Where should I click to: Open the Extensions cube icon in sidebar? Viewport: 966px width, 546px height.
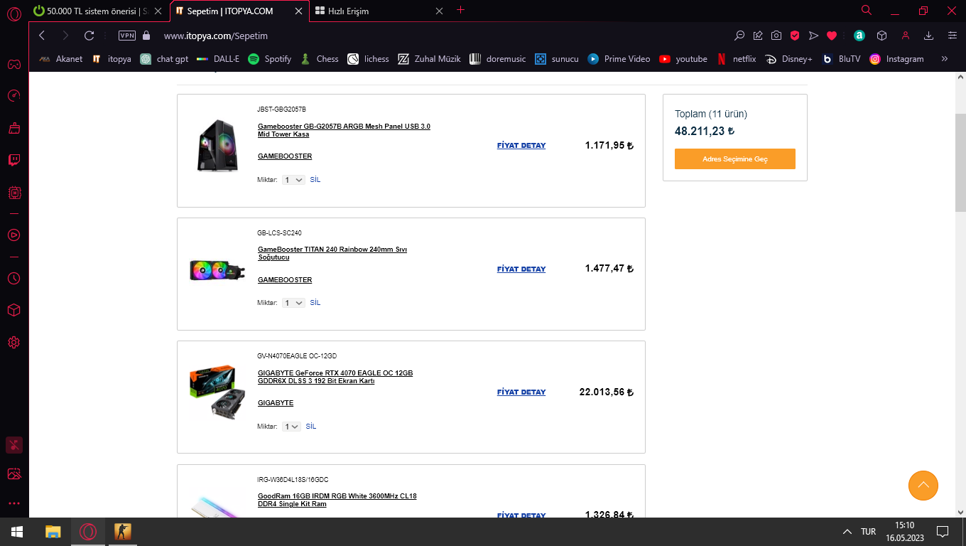pos(13,310)
